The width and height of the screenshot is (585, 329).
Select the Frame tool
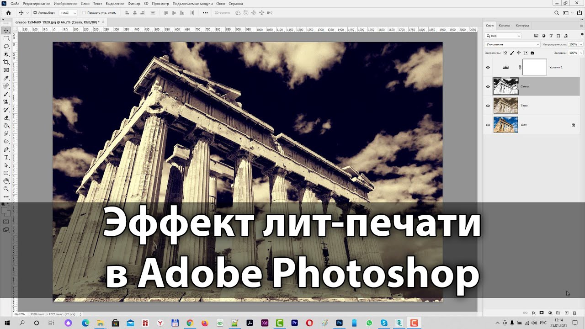[x=6, y=70]
